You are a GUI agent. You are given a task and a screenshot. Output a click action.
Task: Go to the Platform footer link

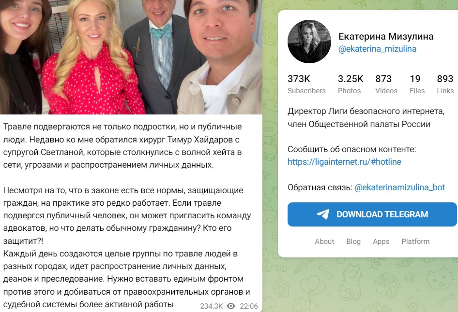point(415,241)
